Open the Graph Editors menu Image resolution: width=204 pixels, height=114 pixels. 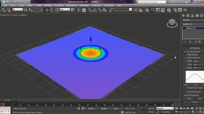[x=71, y=5]
